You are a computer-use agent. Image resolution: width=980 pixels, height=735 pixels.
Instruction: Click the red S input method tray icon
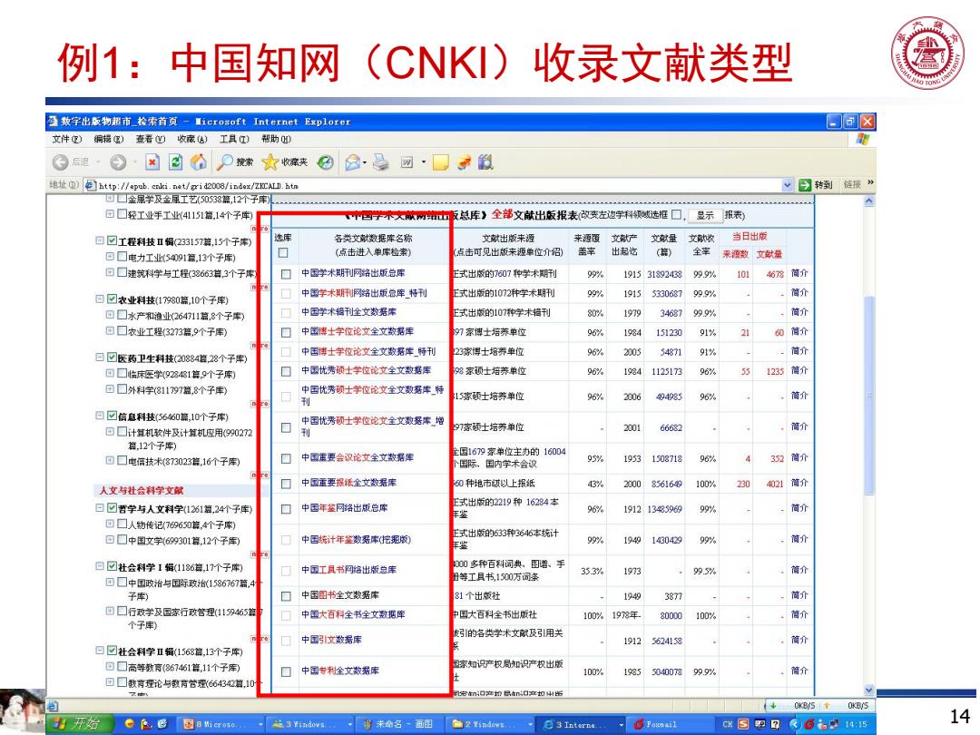click(x=743, y=724)
